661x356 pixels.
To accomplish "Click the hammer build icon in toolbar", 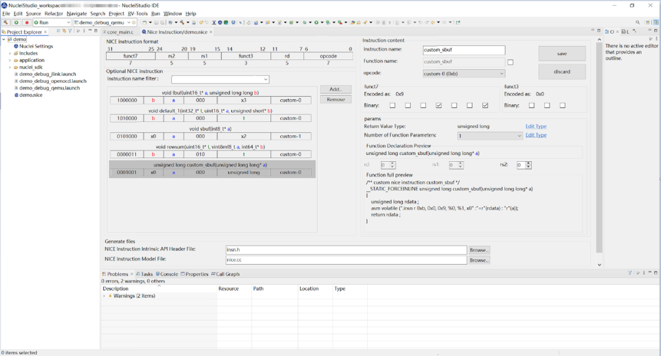I will (x=6, y=22).
